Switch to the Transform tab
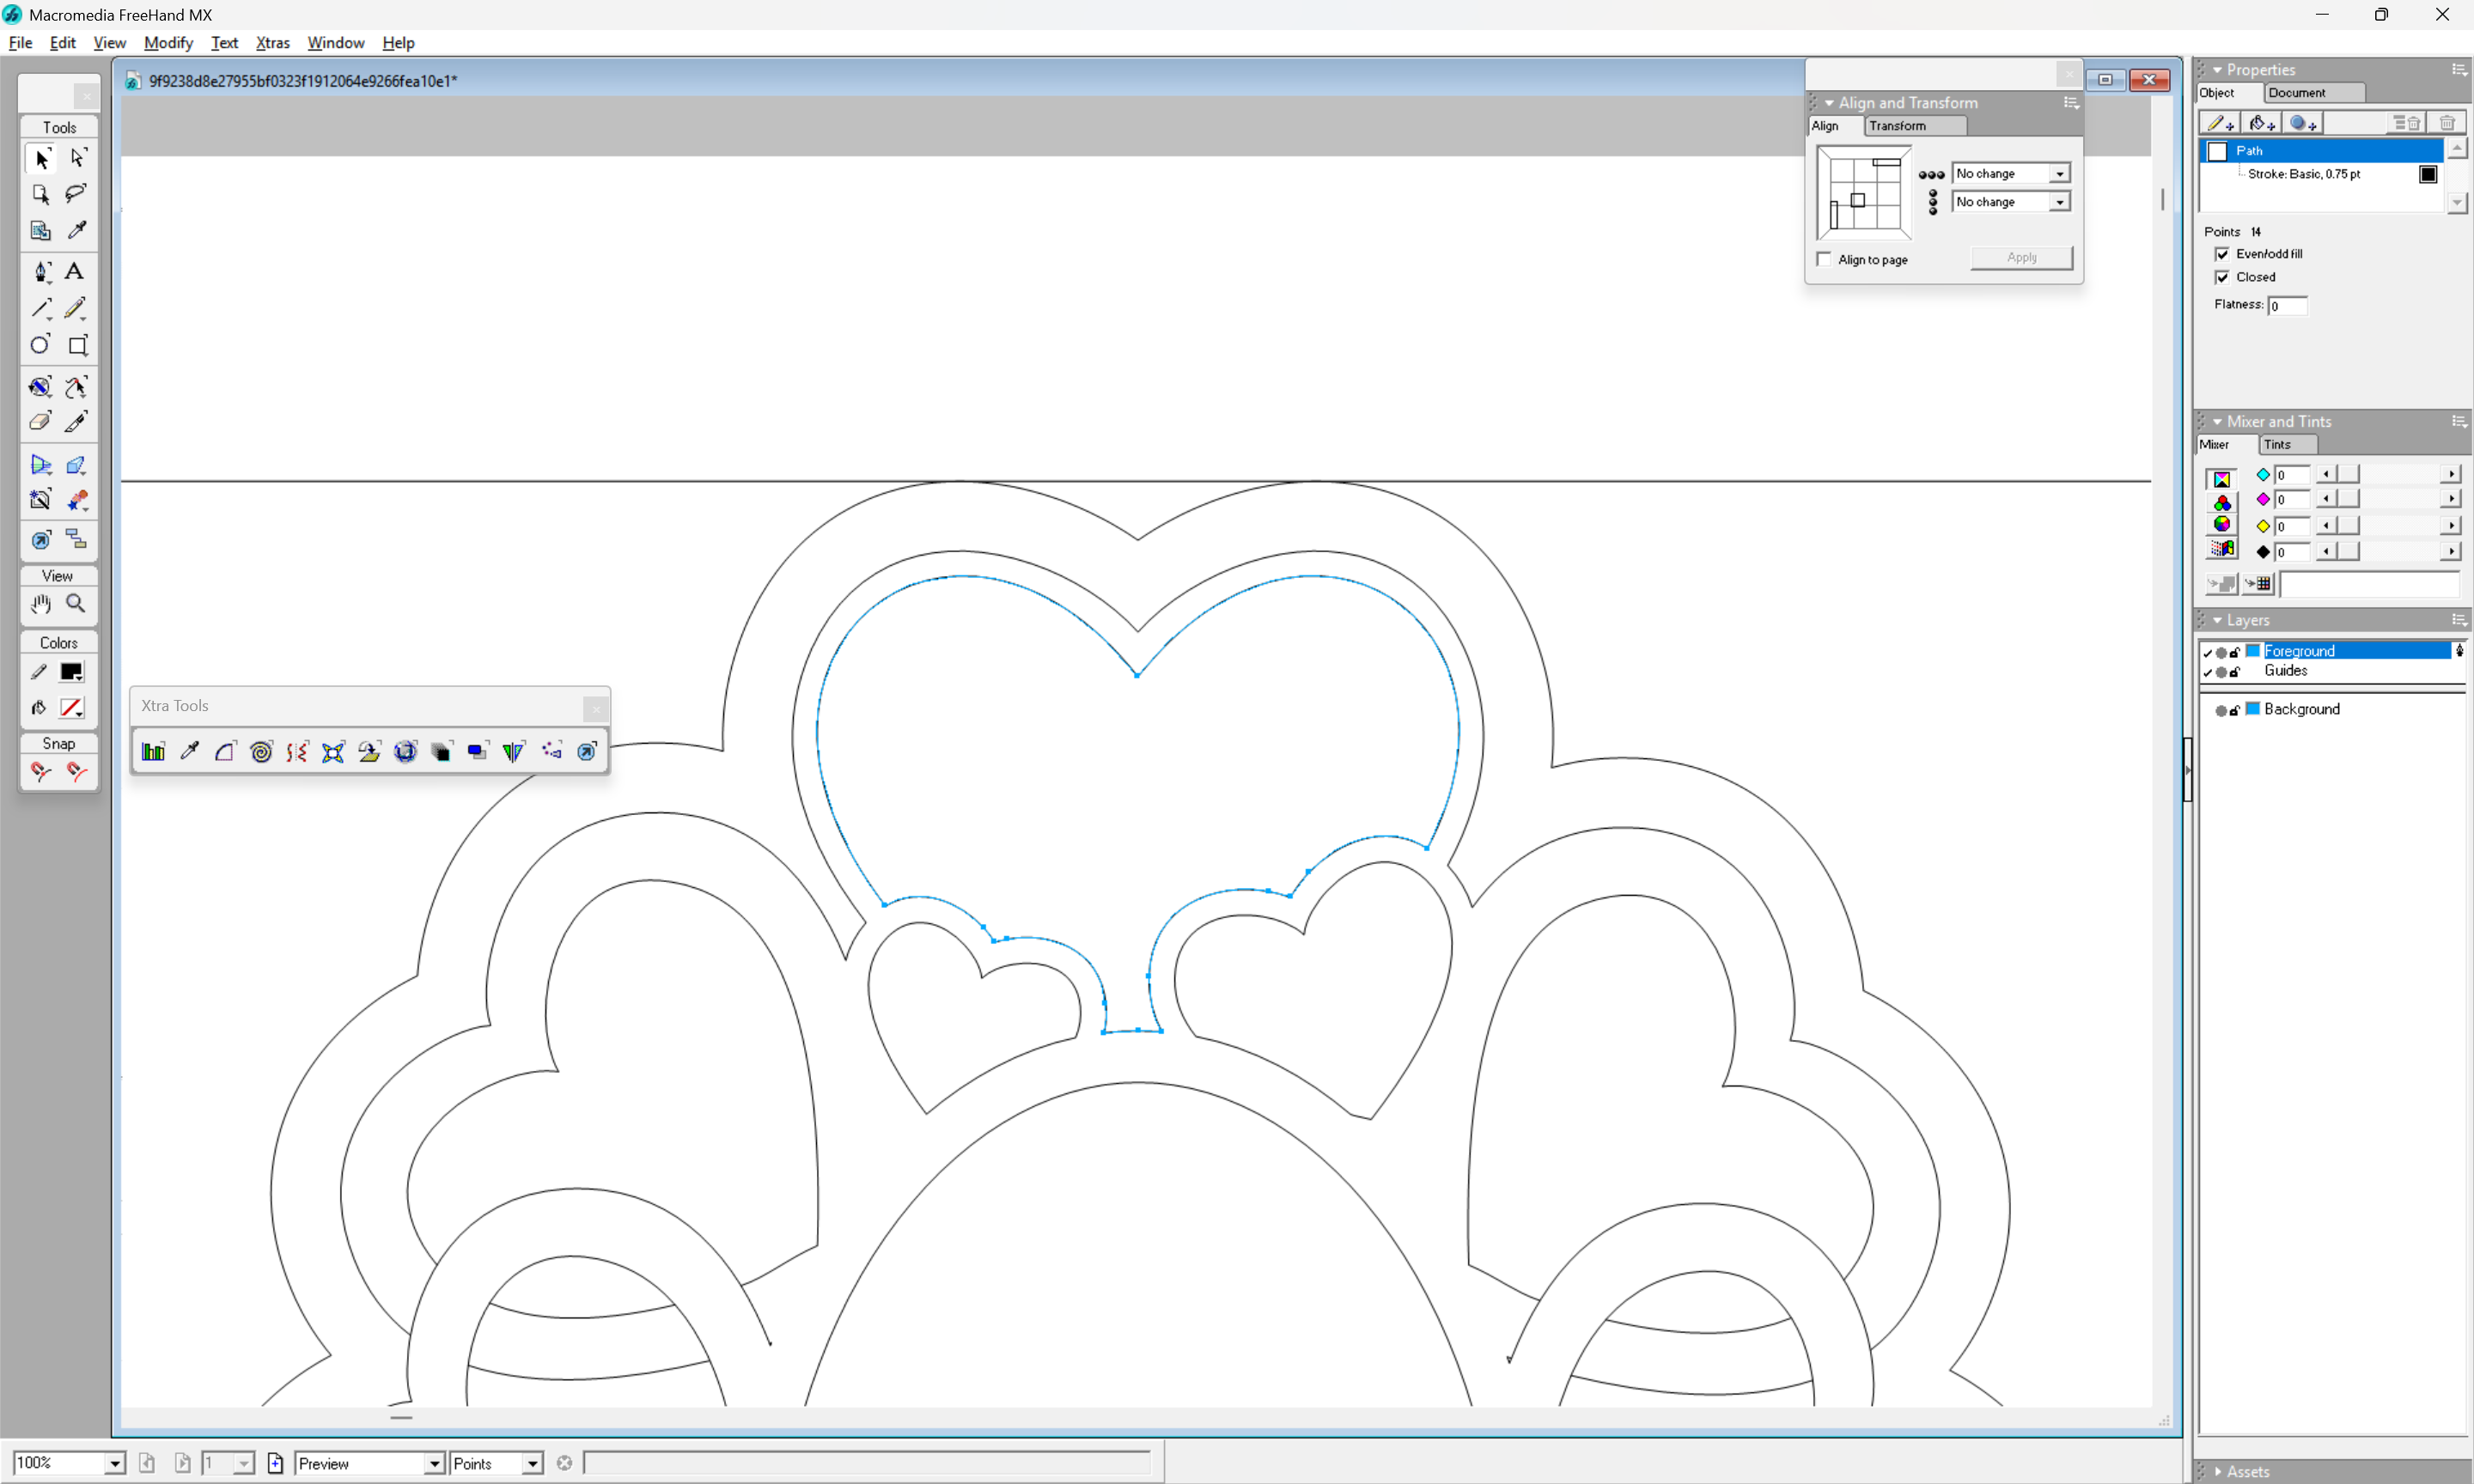2474x1484 pixels. [1897, 126]
